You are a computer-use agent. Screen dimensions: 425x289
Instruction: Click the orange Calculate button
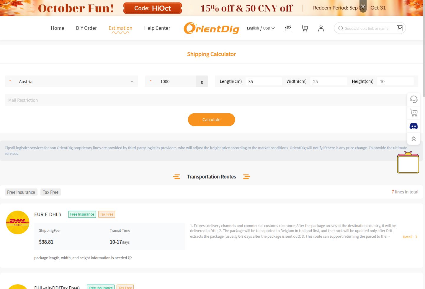point(211,120)
